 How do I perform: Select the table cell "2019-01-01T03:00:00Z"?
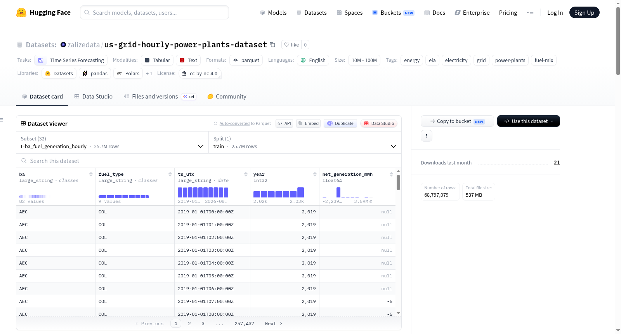coord(212,250)
